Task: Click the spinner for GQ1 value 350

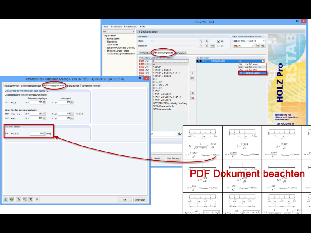Action: click(x=44, y=114)
